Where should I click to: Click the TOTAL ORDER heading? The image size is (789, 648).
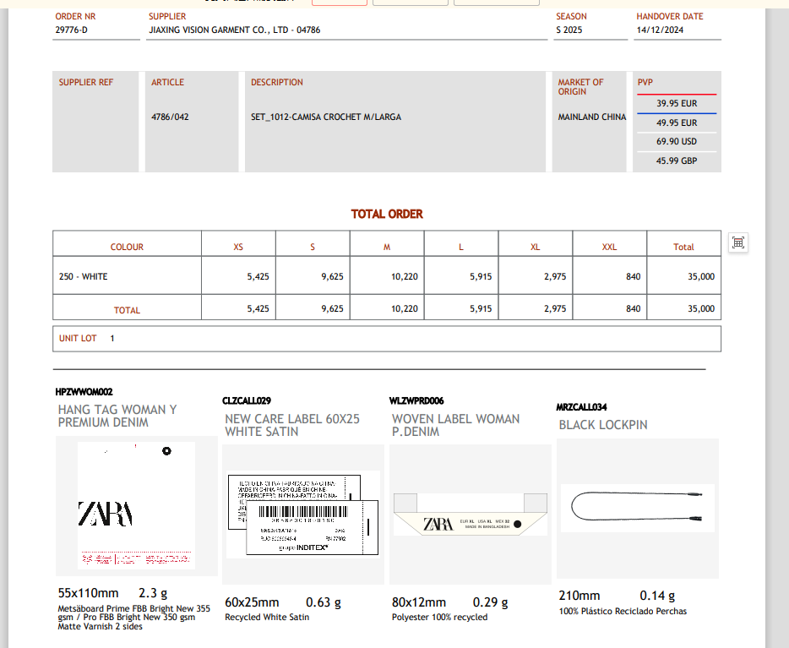pos(387,215)
